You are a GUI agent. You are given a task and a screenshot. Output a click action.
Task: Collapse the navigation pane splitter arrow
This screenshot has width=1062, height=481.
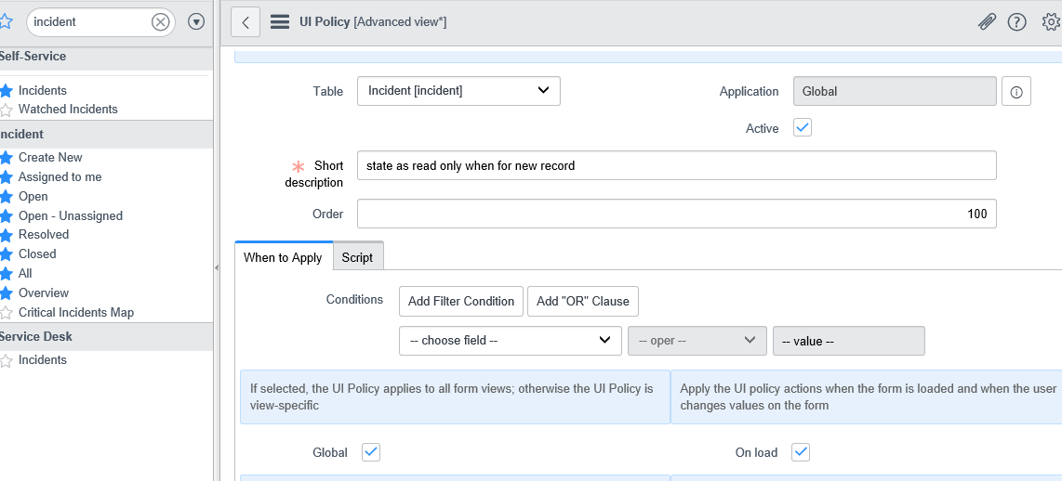(x=217, y=268)
